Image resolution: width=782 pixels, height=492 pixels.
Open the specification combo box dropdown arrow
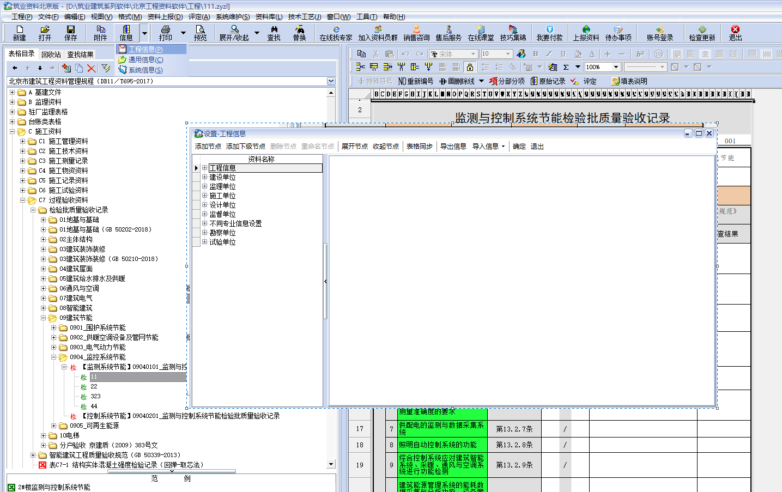331,81
